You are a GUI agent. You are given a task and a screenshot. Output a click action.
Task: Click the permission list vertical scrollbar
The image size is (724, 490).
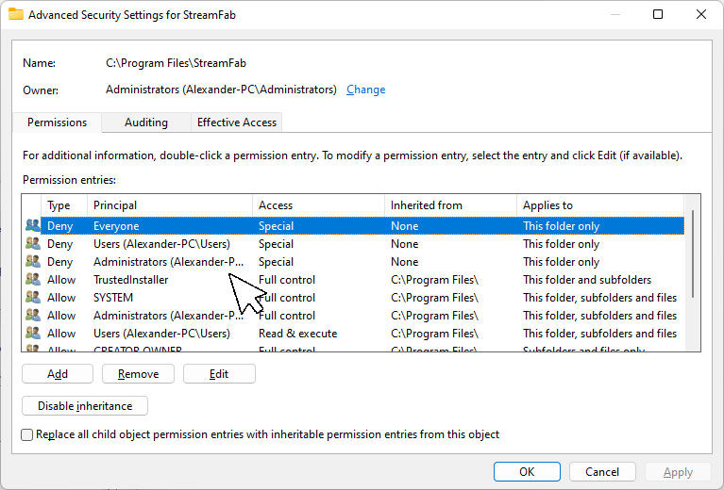click(694, 273)
